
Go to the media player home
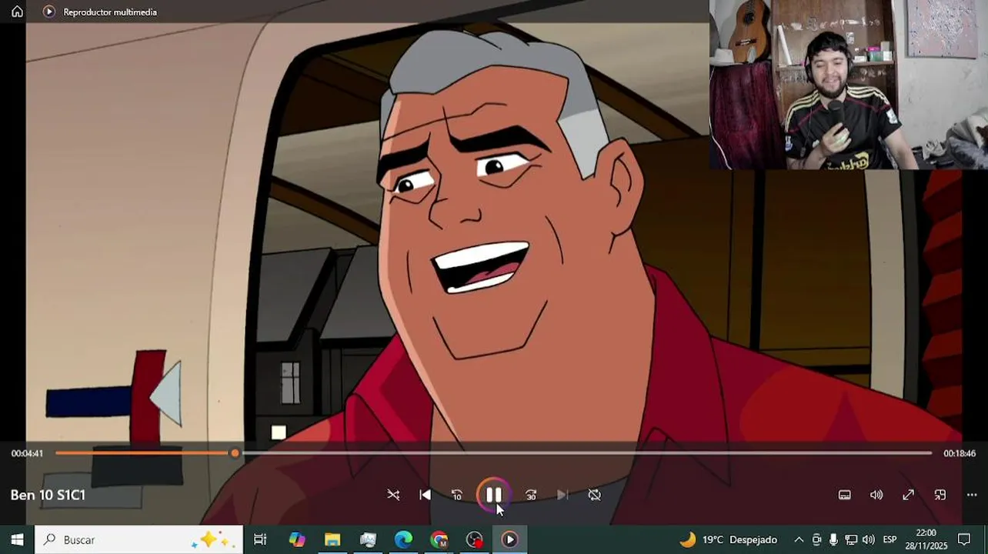pos(17,12)
